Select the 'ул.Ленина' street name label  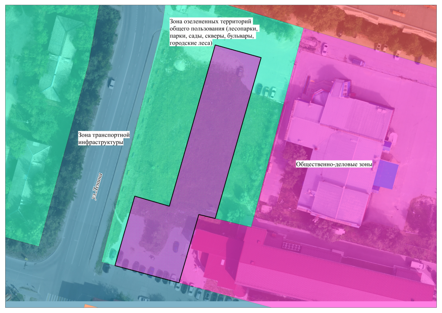point(98,187)
